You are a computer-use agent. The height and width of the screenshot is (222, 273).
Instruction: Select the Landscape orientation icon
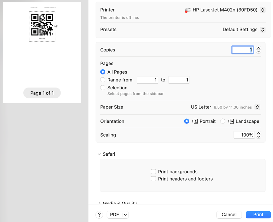[x=232, y=121]
